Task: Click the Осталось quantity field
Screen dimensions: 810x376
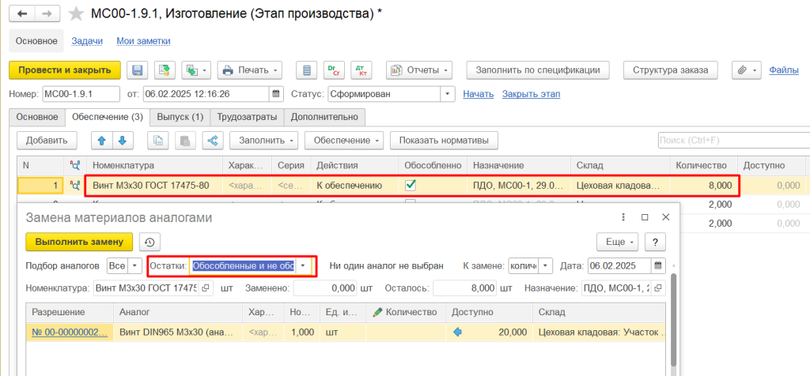Action: pos(464,288)
